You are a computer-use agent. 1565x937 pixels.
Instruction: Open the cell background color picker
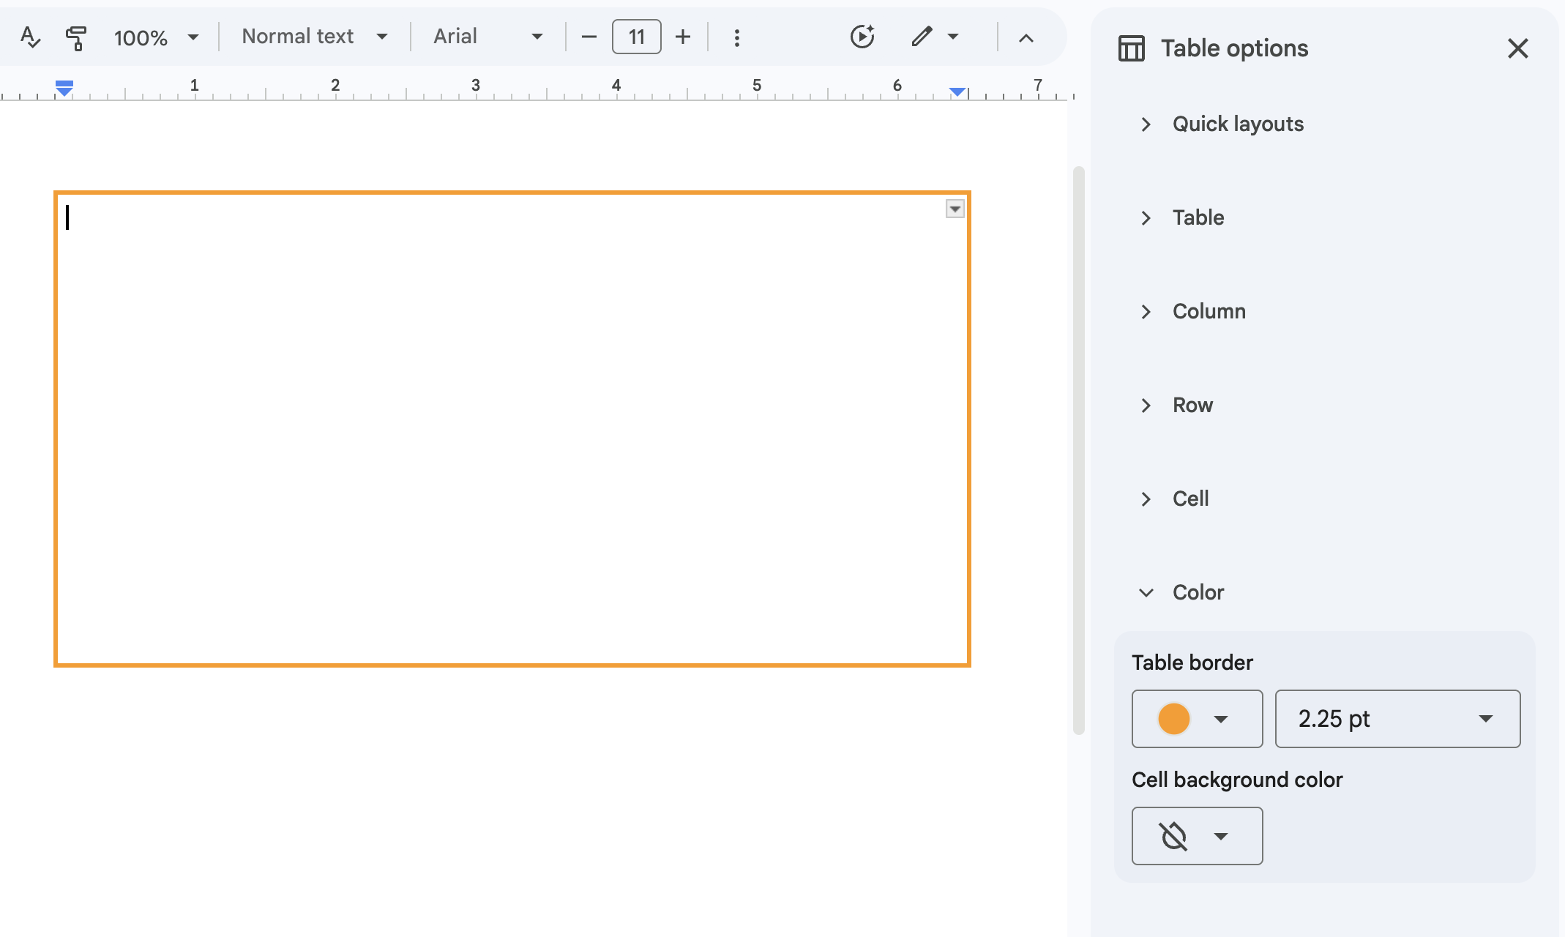[x=1198, y=836]
